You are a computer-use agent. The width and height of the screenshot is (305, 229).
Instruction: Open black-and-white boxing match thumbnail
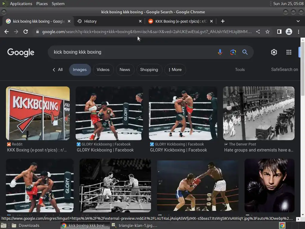coord(115,185)
